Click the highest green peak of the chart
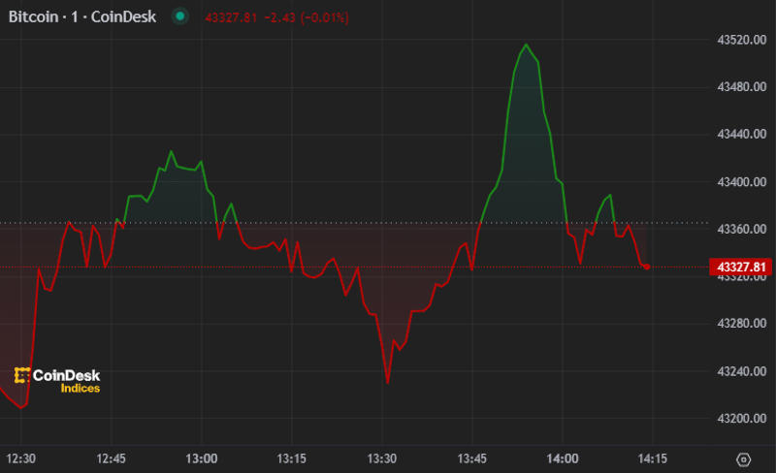This screenshot has height=473, width=776. (x=525, y=45)
